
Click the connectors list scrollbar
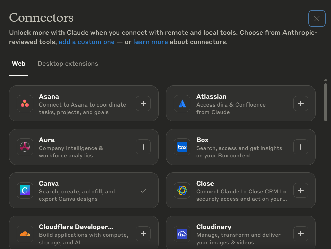click(326, 102)
